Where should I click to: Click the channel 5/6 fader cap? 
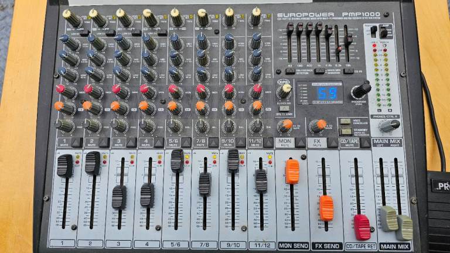(177, 160)
